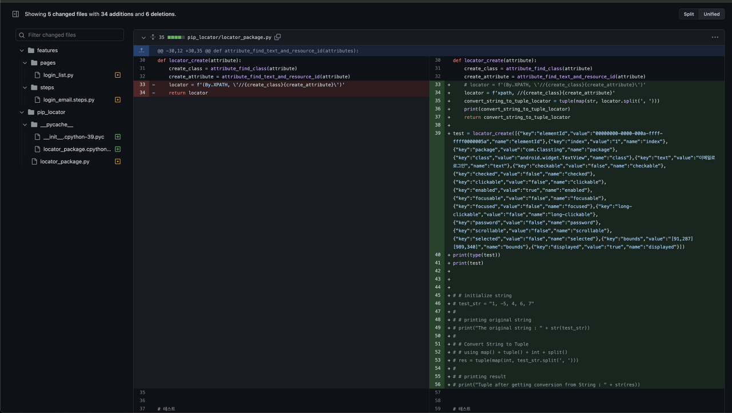Expand all lines icon beside the 35 count
Viewport: 732px width, 413px height.
153,37
